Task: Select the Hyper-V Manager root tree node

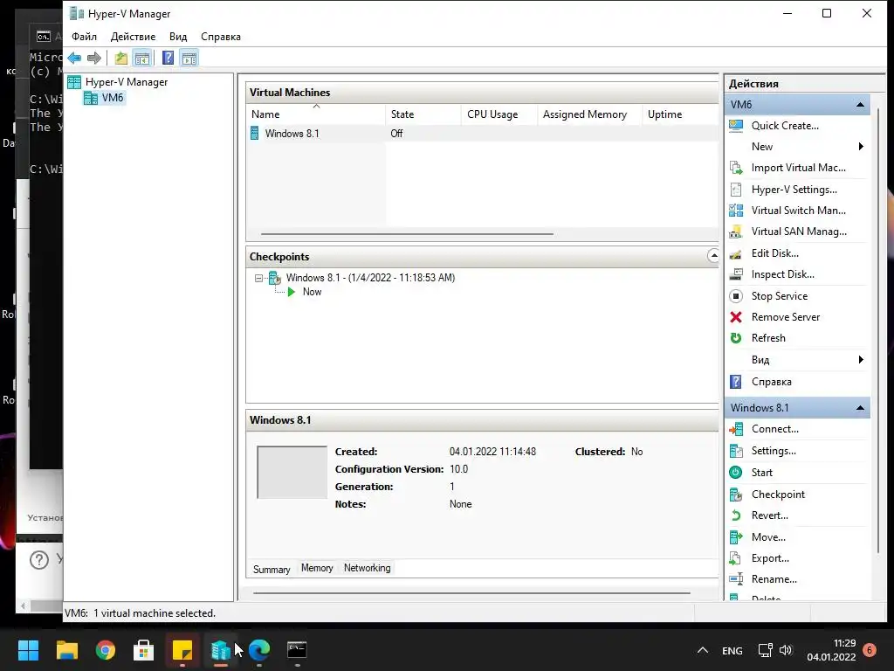Action: click(127, 81)
